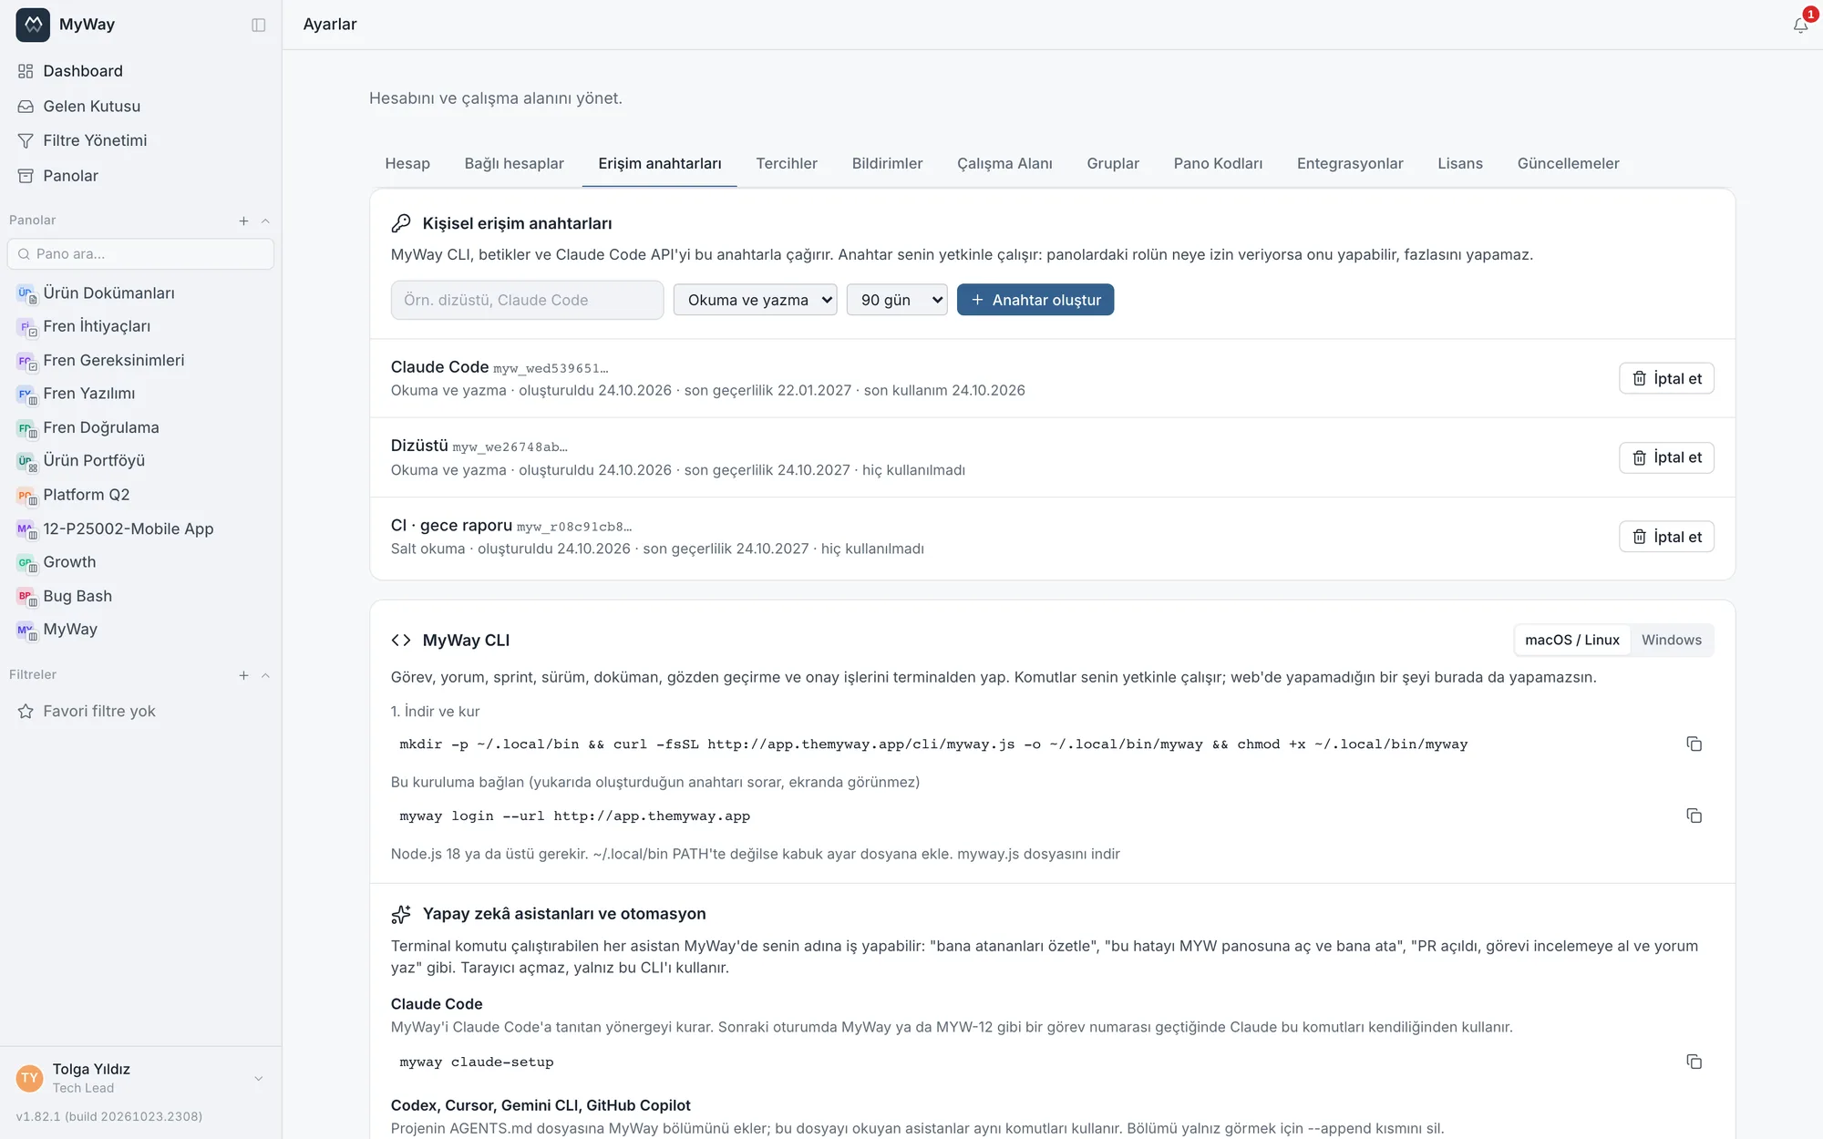Add a new filter with the plus icon next to Filtreler
The image size is (1823, 1139).
point(243,675)
